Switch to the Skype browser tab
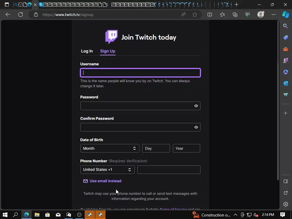Viewport: 292px width, 219px height. 40,5
